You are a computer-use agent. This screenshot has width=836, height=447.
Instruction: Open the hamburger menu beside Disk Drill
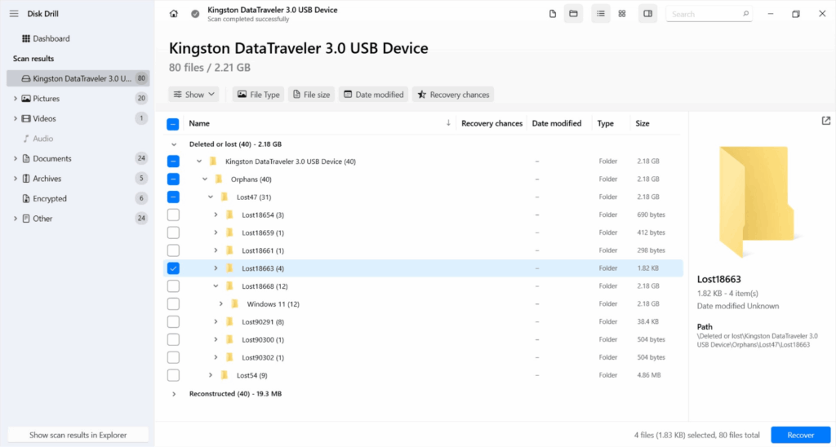coord(14,14)
